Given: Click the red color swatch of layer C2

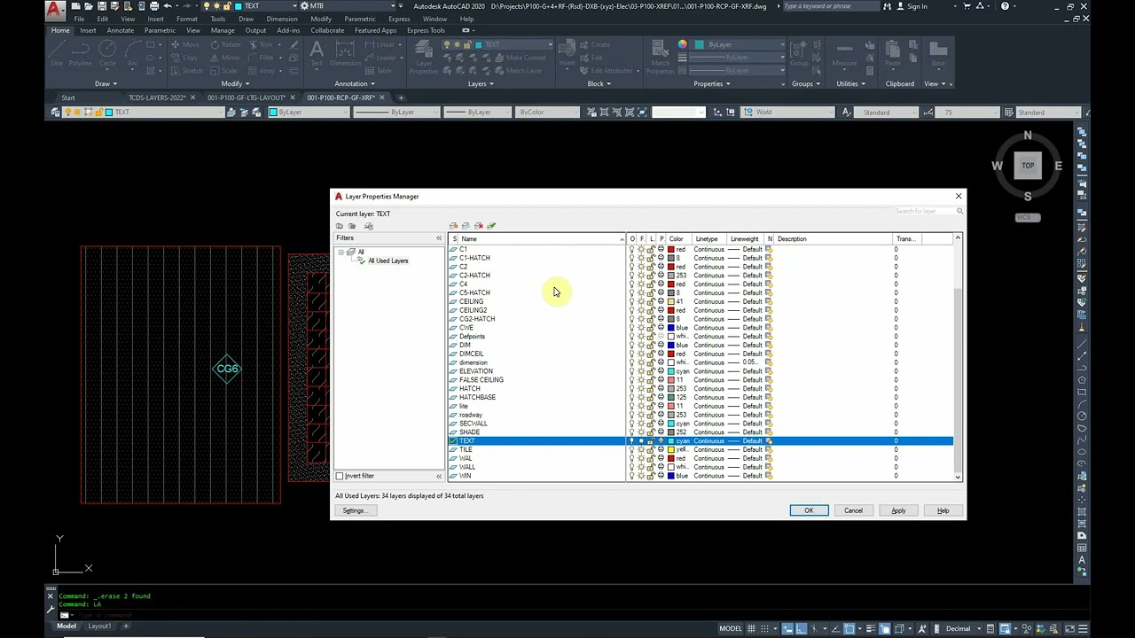Looking at the screenshot, I should pos(671,267).
